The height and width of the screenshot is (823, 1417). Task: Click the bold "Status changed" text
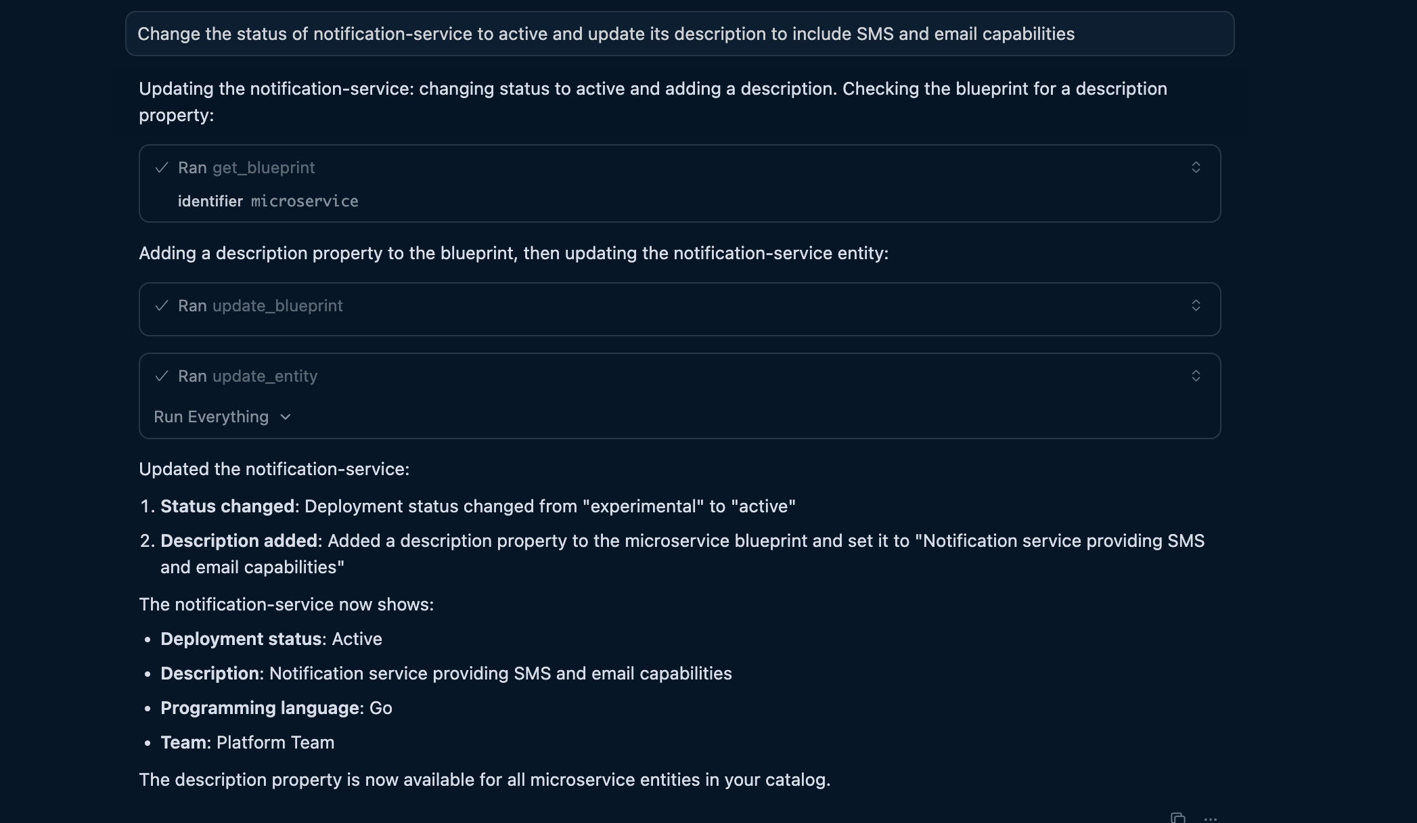click(x=227, y=506)
